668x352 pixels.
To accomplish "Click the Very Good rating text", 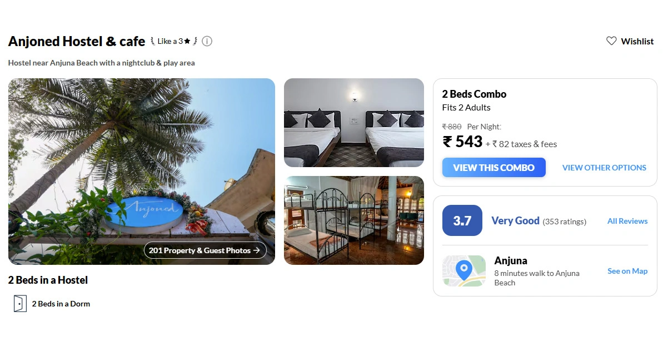I will (515, 220).
